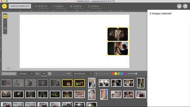Click top-left yellow resize handle of selection
The height and width of the screenshot is (107, 190).
click(107, 28)
